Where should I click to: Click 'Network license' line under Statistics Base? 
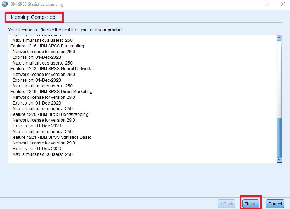pos(44,143)
